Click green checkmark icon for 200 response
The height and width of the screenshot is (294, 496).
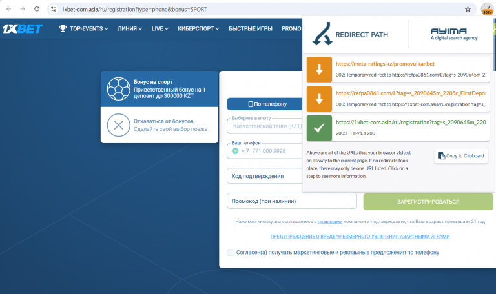point(319,128)
